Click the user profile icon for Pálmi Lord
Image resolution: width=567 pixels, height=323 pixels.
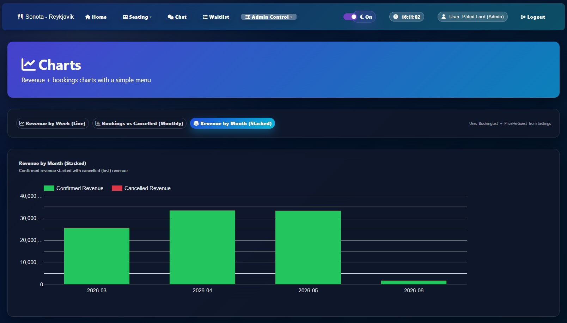444,17
